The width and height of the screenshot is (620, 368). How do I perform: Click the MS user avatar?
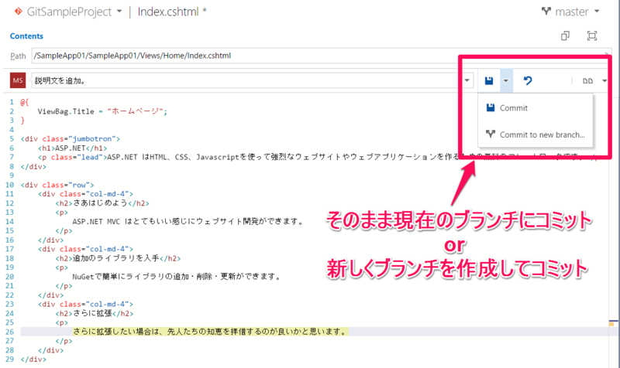[x=18, y=80]
